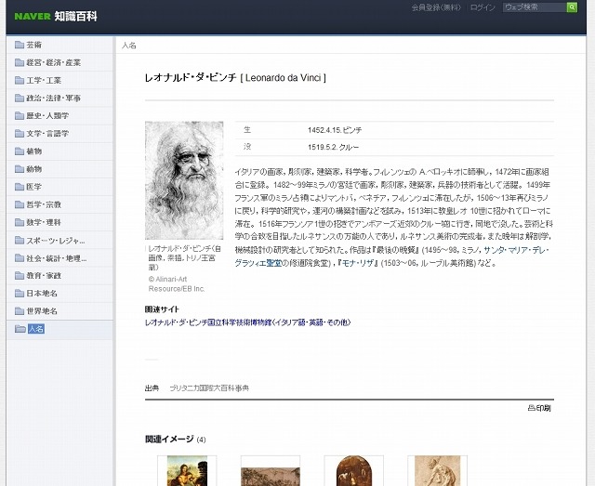Select the 社会・統計・地理 category

point(57,258)
